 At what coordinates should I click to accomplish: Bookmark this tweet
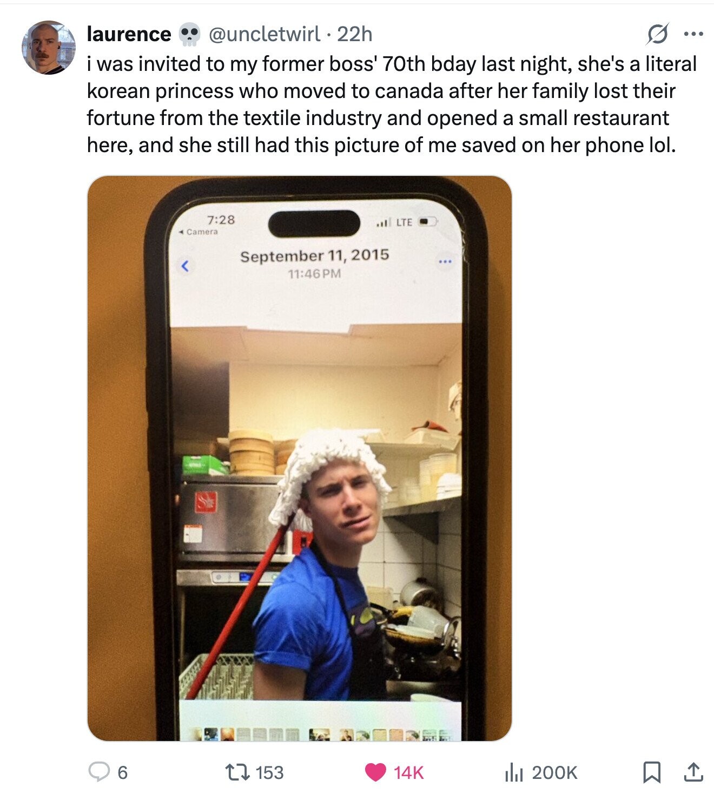(652, 772)
